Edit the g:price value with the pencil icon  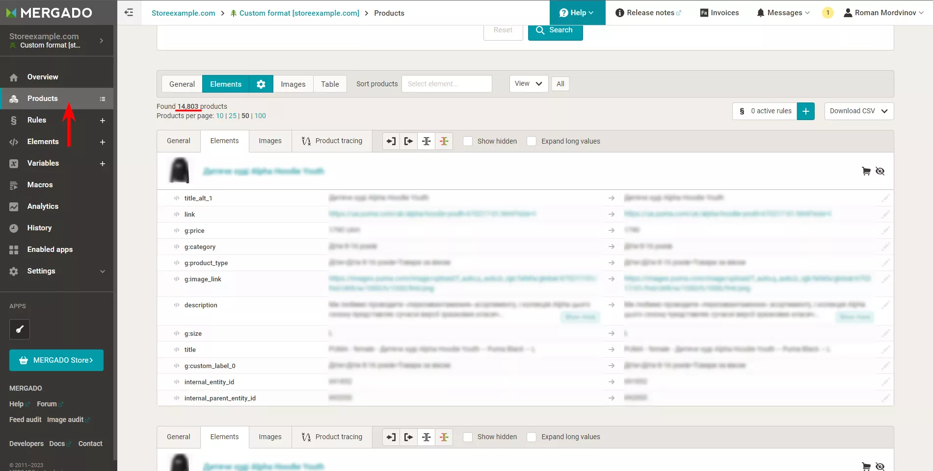[885, 230]
